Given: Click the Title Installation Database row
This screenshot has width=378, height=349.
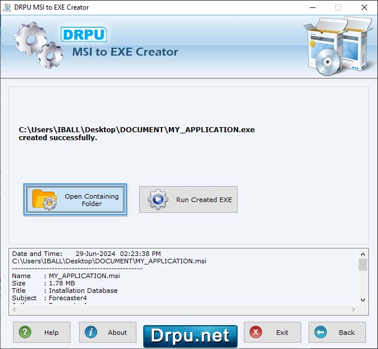Looking at the screenshot, I should pos(65,291).
